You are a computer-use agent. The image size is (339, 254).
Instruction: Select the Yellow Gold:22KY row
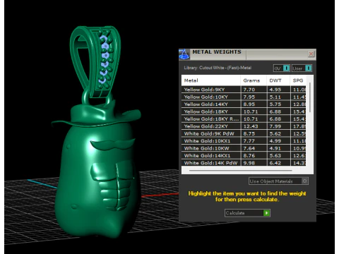(244, 126)
